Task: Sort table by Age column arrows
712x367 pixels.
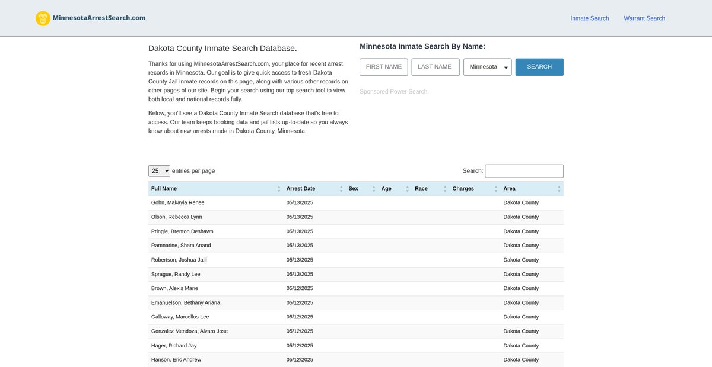Action: point(408,189)
